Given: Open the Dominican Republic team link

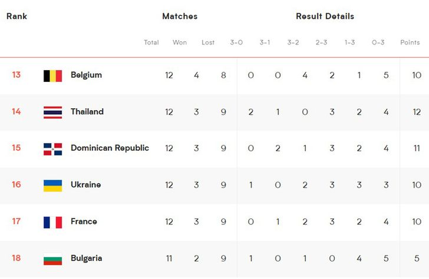Looking at the screenshot, I should tap(110, 148).
